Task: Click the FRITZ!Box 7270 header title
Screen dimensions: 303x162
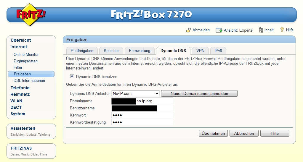Action: 152,15
